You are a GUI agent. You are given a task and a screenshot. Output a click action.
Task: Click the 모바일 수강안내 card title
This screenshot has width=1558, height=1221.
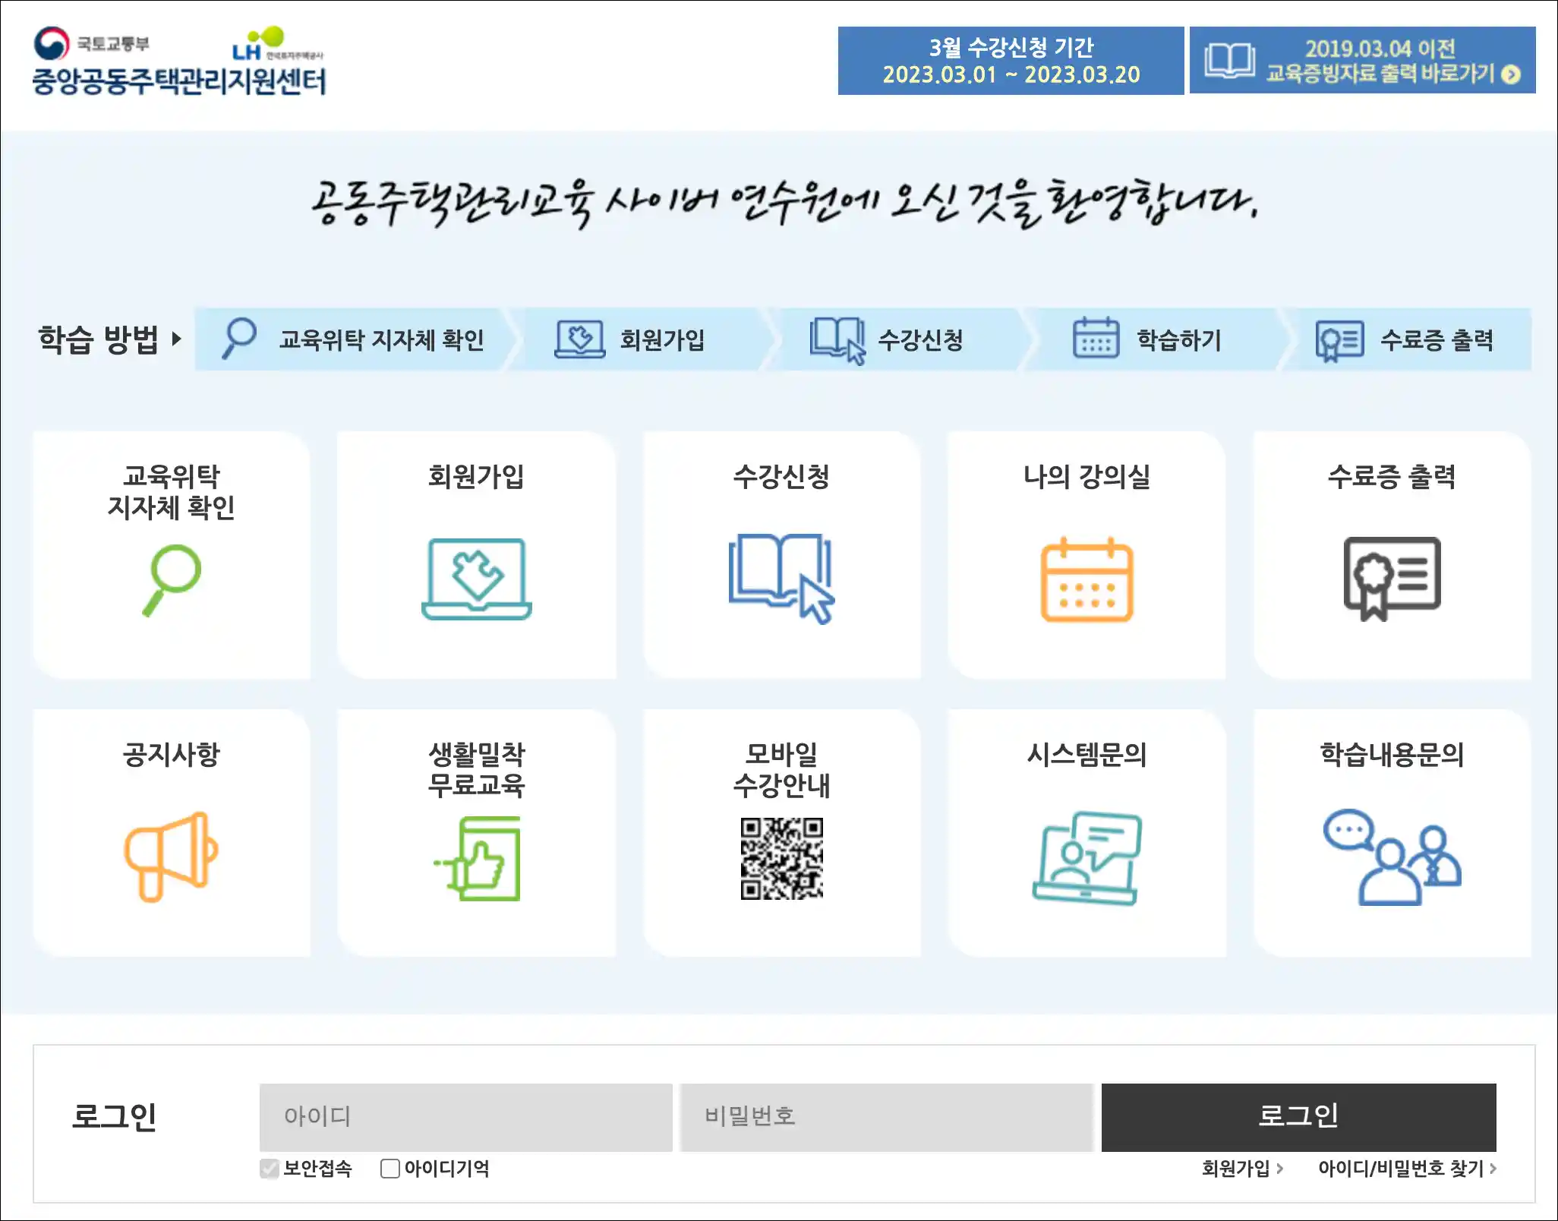[x=782, y=769]
